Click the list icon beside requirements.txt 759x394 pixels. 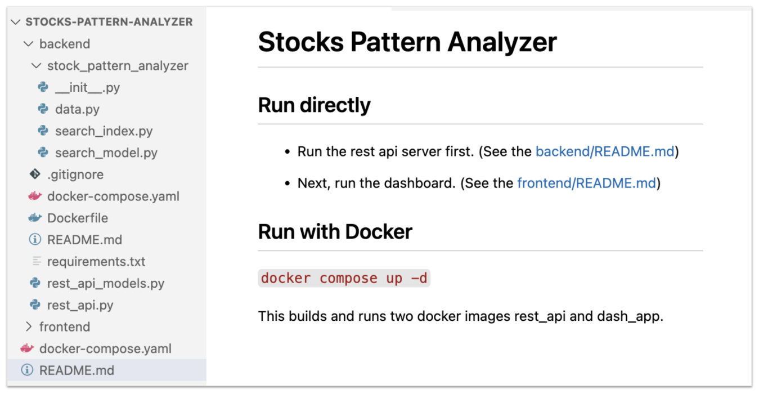tap(35, 261)
